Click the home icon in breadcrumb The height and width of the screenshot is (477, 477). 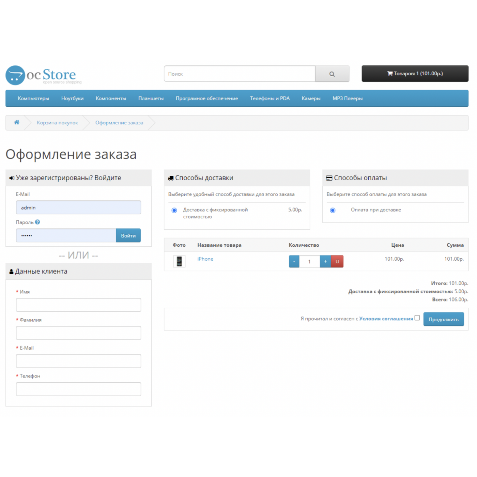click(17, 122)
